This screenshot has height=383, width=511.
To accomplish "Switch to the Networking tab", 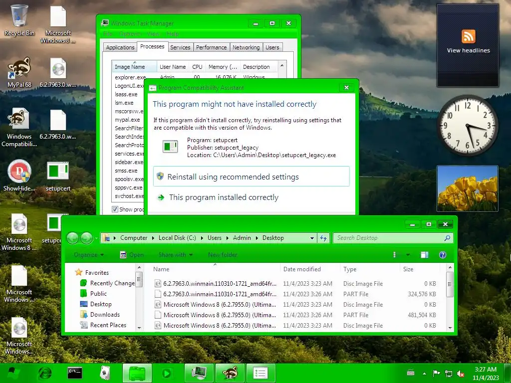I will click(246, 47).
